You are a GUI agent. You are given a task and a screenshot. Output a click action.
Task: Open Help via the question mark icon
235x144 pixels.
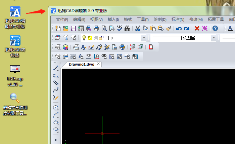click(215, 28)
